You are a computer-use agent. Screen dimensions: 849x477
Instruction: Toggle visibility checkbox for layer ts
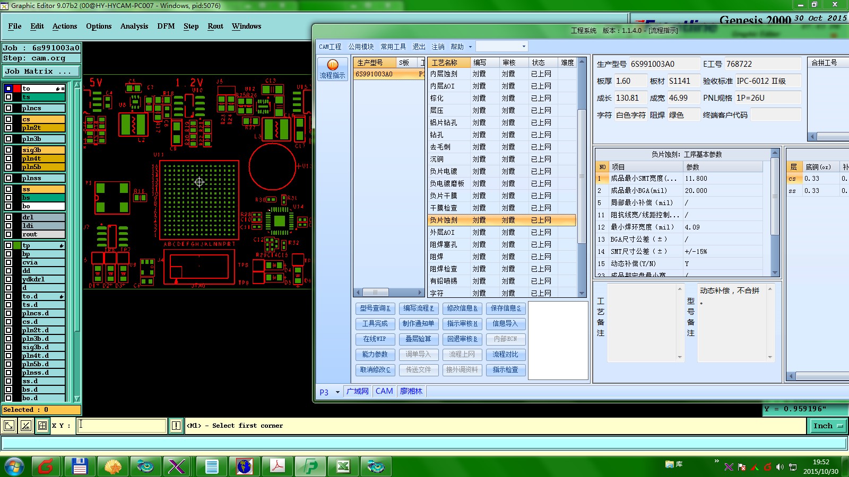pyautogui.click(x=8, y=97)
